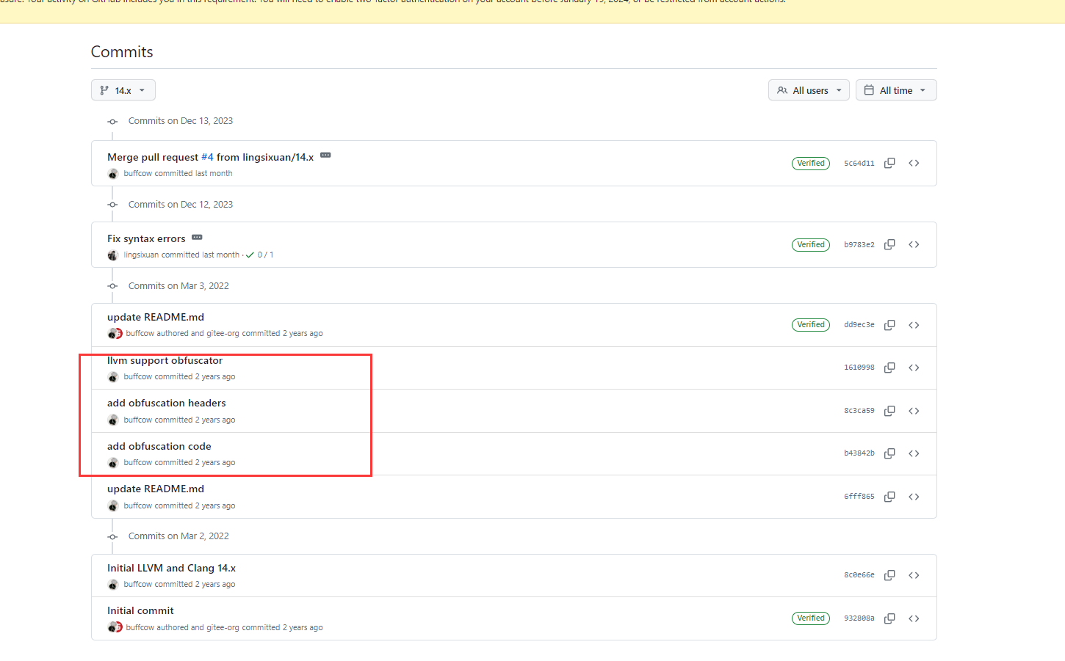The height and width of the screenshot is (661, 1065).
Task: Open commit hash 1610998
Action: [x=859, y=368]
